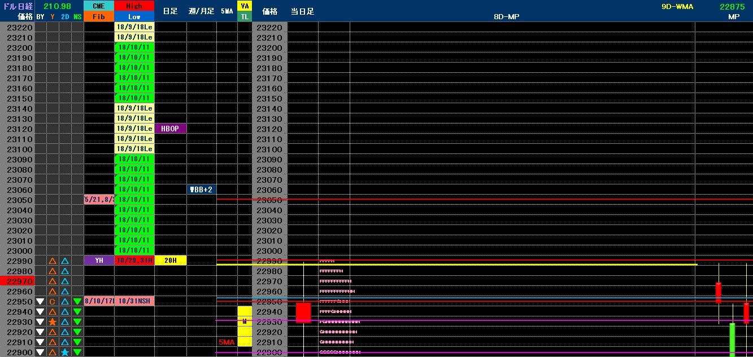This screenshot has width=753, height=357.
Task: Select the WBB+2 label cell
Action: click(x=202, y=189)
